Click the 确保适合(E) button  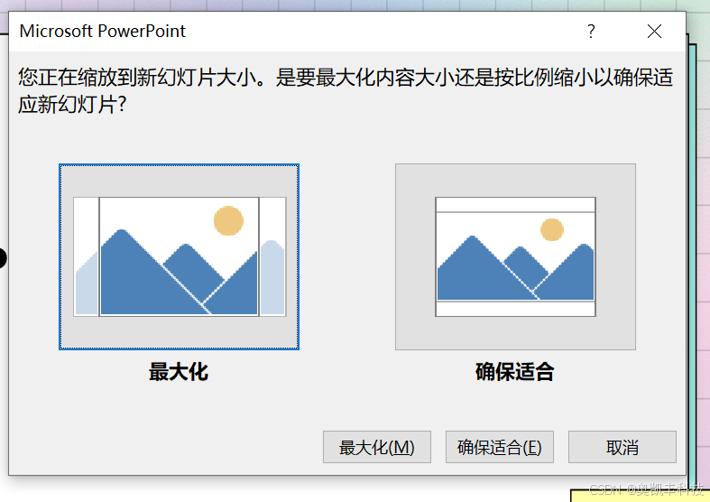500,447
